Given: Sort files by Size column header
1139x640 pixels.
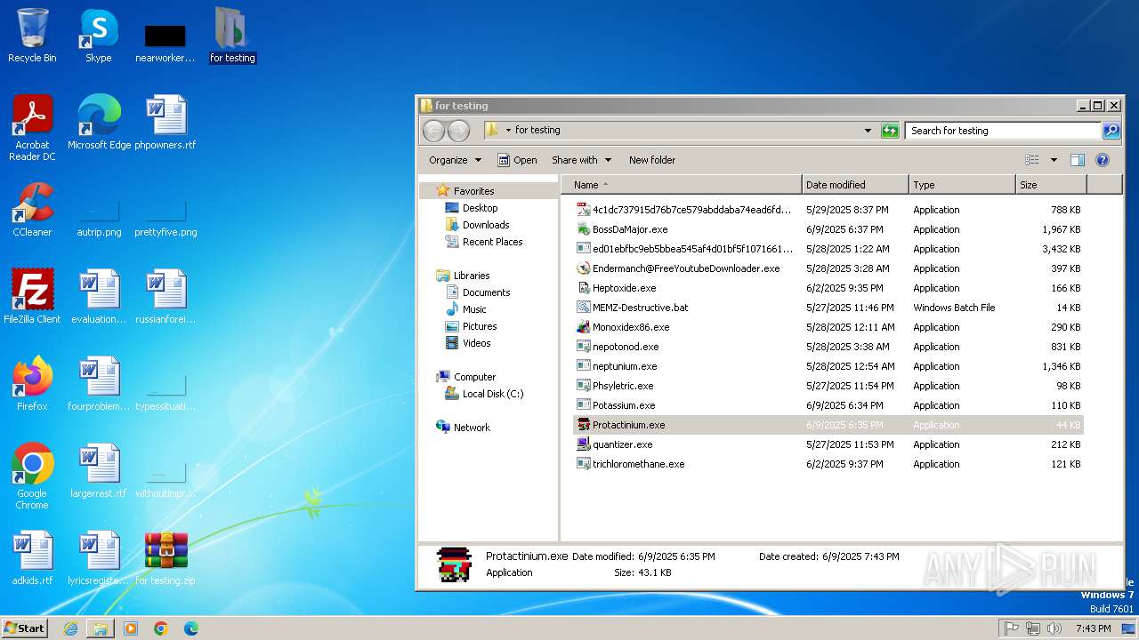Looking at the screenshot, I should 1051,185.
